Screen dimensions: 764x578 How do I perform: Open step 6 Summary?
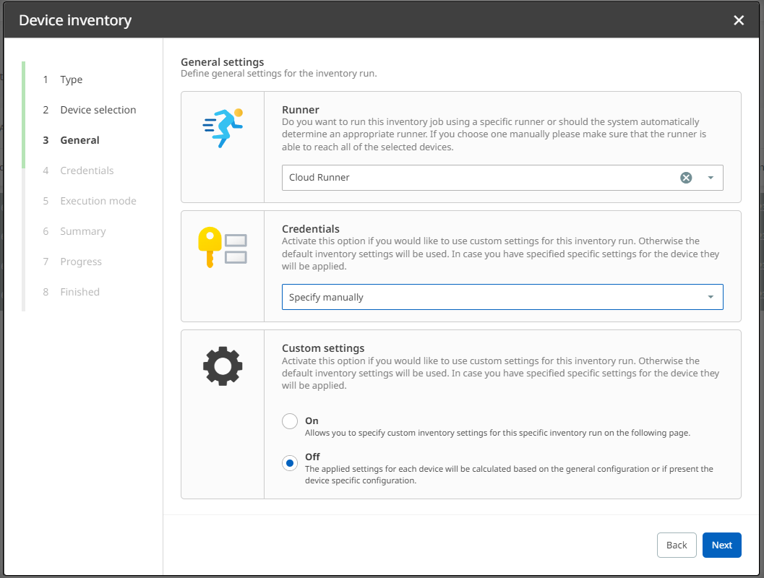[82, 231]
